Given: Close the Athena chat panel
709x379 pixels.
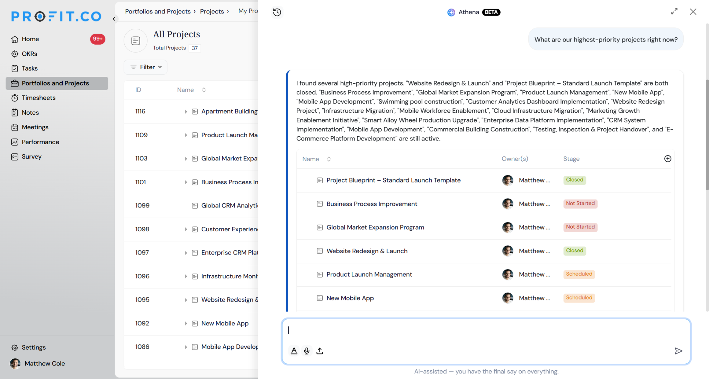Looking at the screenshot, I should click(693, 11).
